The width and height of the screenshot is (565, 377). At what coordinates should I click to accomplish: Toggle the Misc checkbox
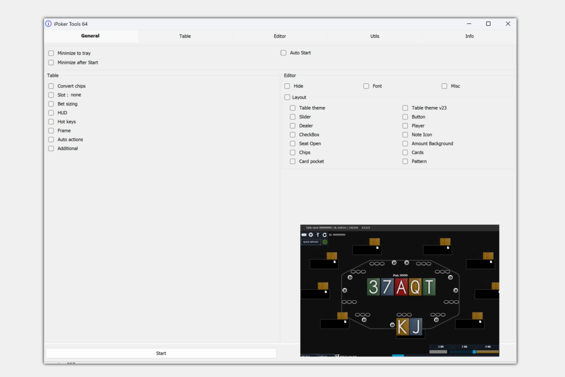tap(444, 86)
